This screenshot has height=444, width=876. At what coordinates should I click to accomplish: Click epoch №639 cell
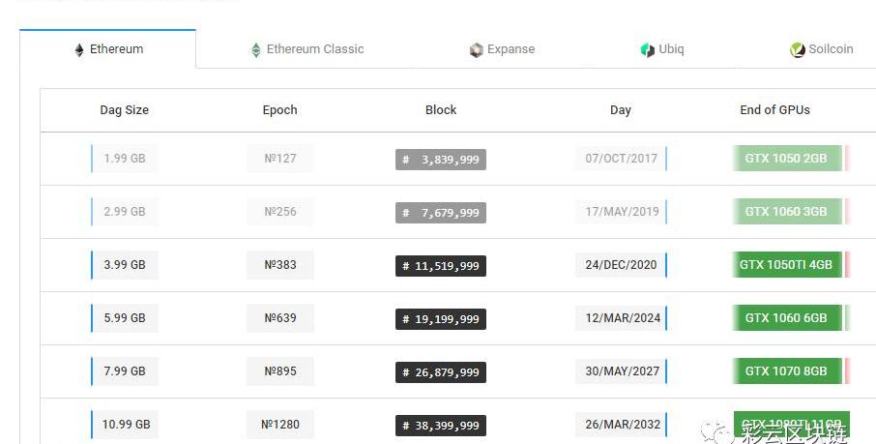(x=279, y=317)
